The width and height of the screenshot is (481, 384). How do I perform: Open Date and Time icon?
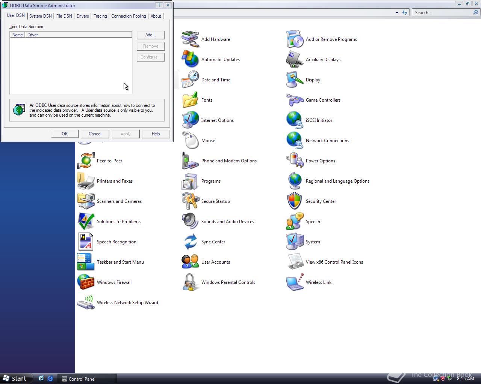pos(190,80)
